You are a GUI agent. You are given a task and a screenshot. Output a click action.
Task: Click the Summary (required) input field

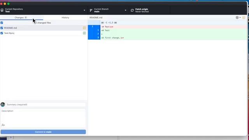(x=46, y=105)
